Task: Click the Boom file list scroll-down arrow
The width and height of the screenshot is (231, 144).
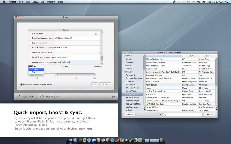Action: click(x=102, y=63)
